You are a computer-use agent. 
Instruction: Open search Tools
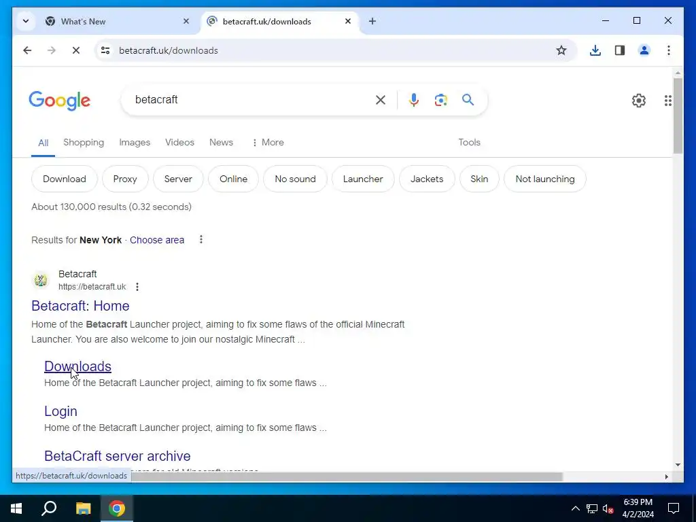tap(469, 143)
